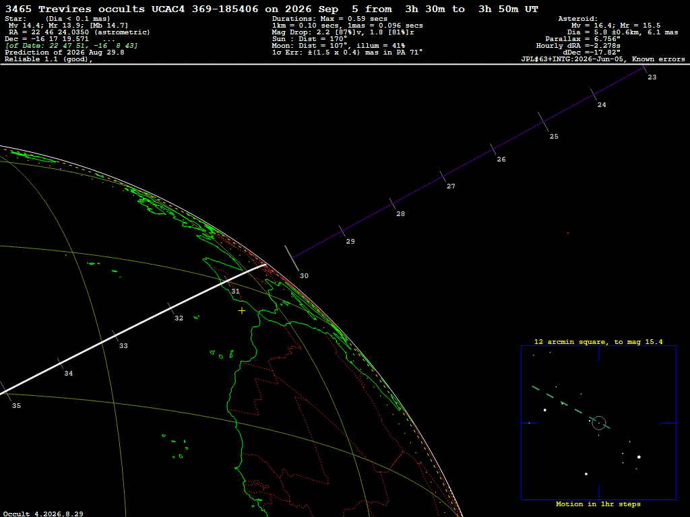This screenshot has height=517, width=690.
Task: Select the 27 minute tick on dotted line
Action: [443, 176]
